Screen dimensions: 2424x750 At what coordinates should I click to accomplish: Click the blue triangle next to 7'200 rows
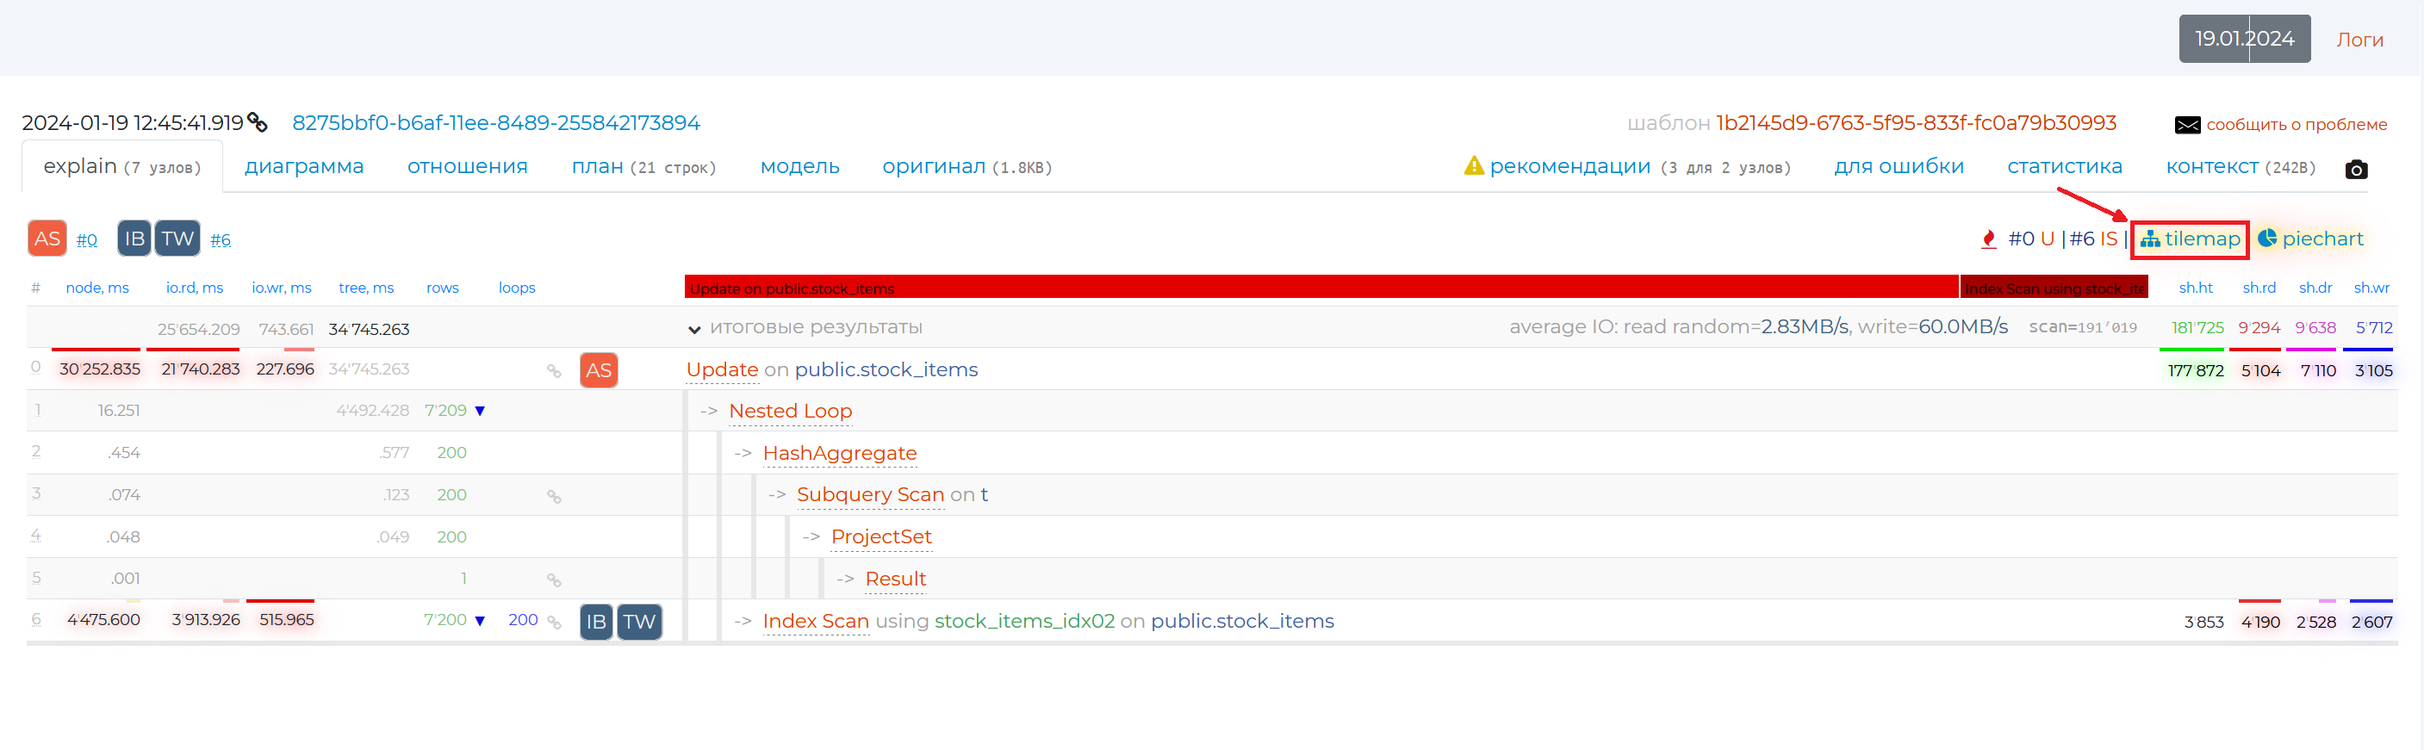[480, 621]
